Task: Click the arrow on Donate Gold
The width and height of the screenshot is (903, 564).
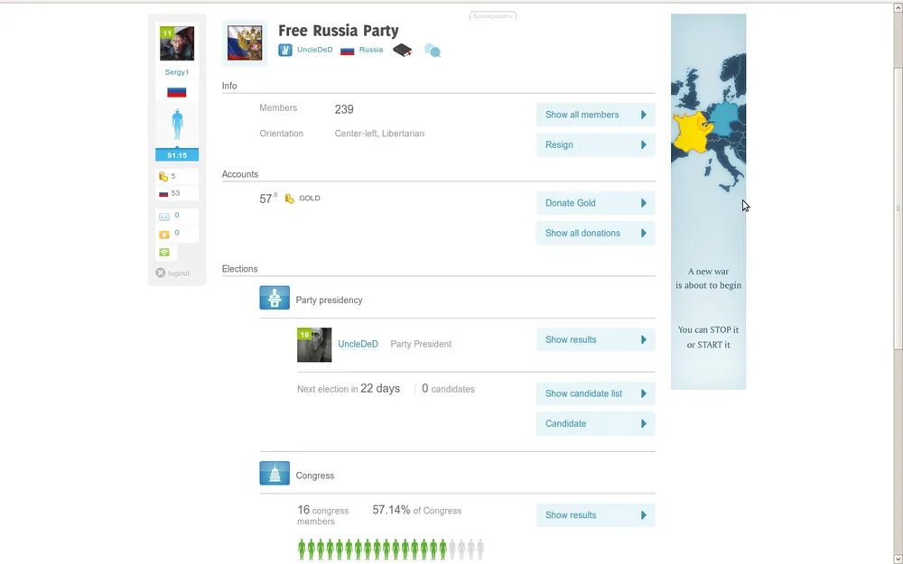Action: (x=644, y=202)
